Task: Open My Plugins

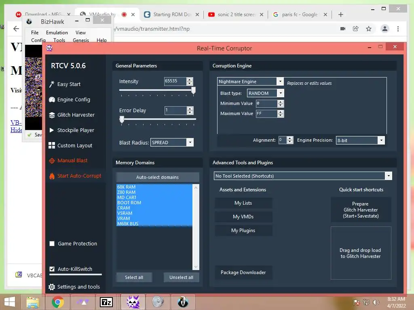Action: coord(243,230)
